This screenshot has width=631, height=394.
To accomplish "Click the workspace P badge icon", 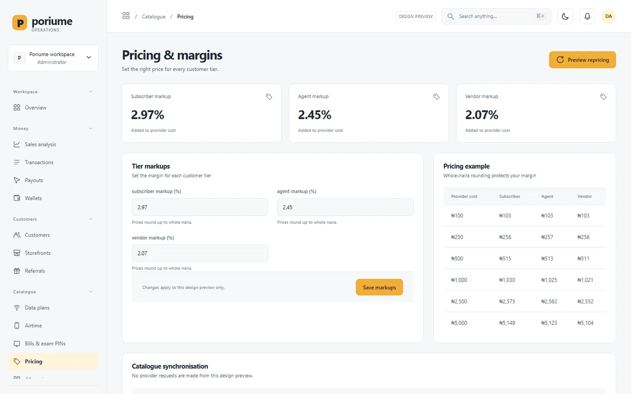I will 19,58.
